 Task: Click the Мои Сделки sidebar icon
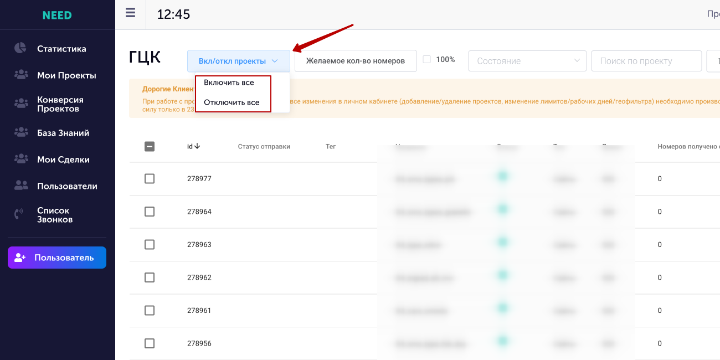pyautogui.click(x=21, y=158)
